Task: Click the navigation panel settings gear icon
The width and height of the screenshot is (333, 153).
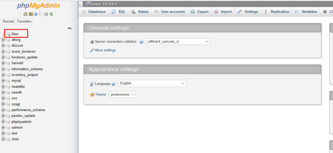Action: click(x=46, y=14)
